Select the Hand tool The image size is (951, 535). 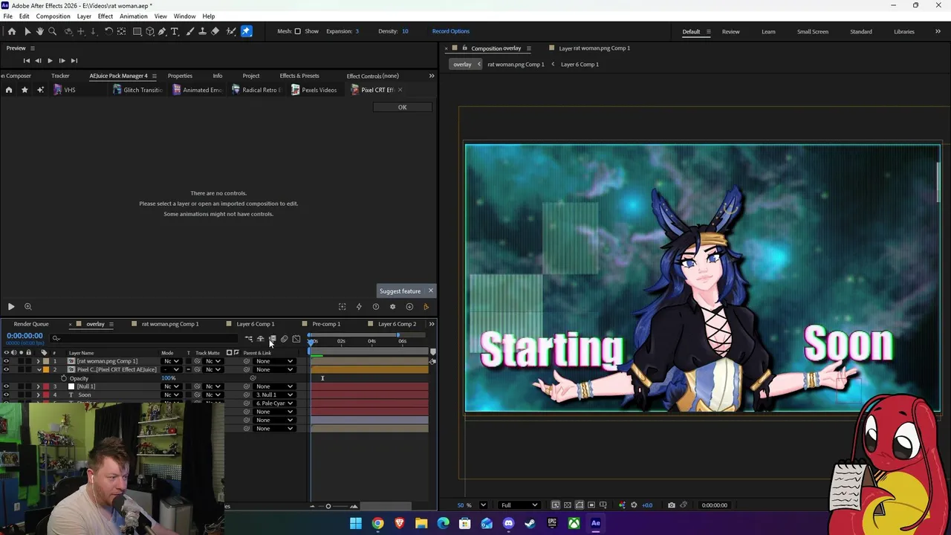click(x=40, y=31)
